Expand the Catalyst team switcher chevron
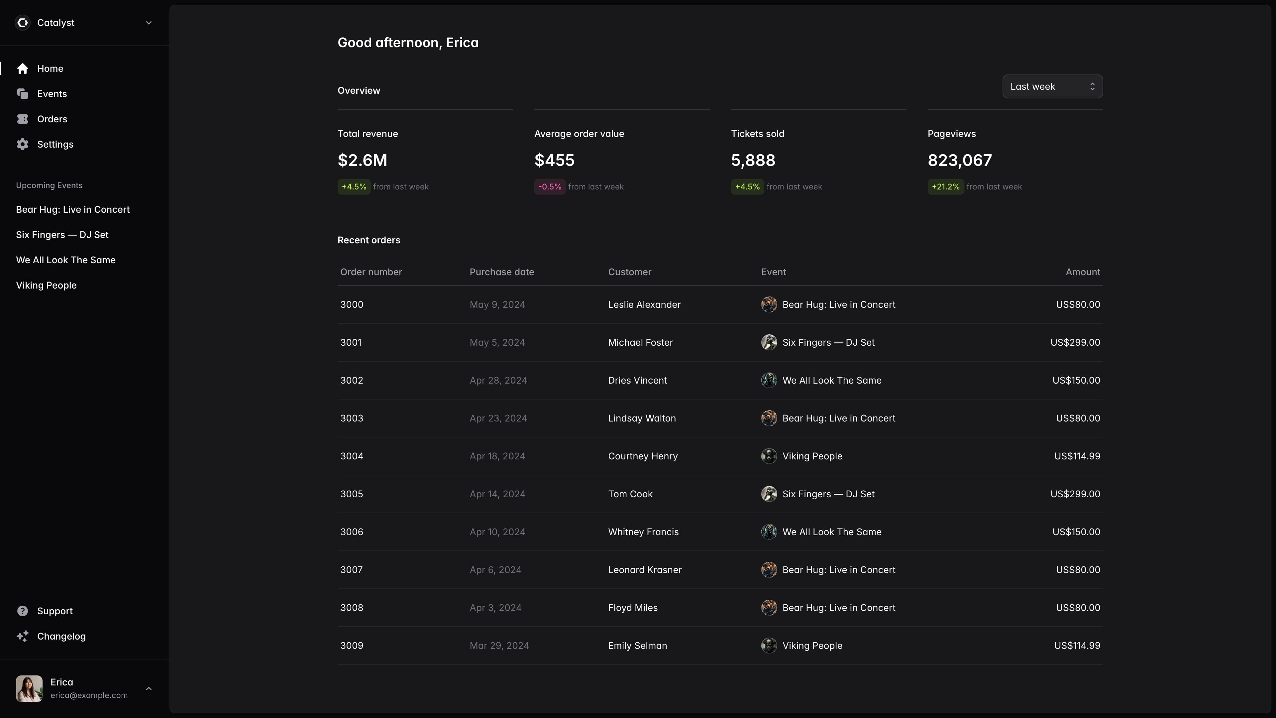The image size is (1276, 718). click(149, 23)
